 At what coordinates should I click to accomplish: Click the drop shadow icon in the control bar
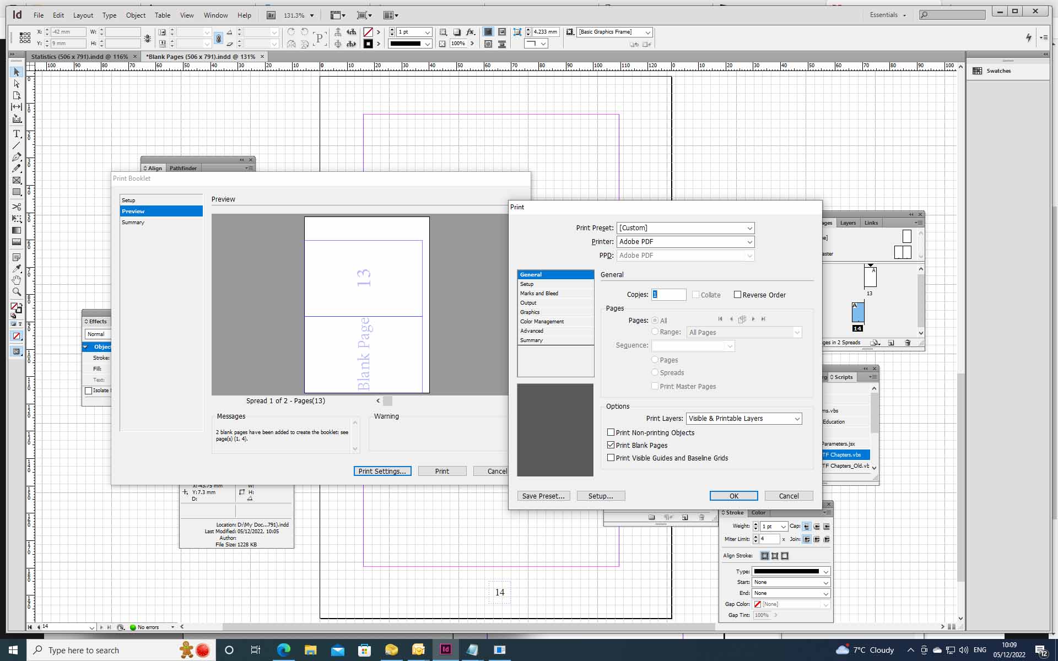[457, 32]
